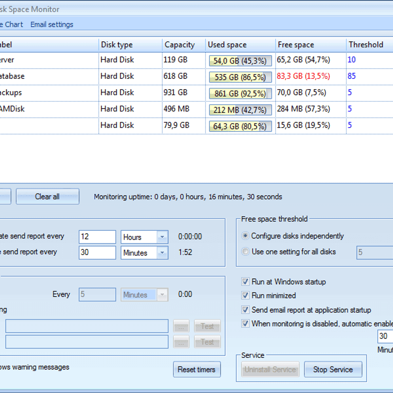Open the Minutes dropdown beside value 30
Viewport: 393px width, 393px height.
pyautogui.click(x=162, y=253)
